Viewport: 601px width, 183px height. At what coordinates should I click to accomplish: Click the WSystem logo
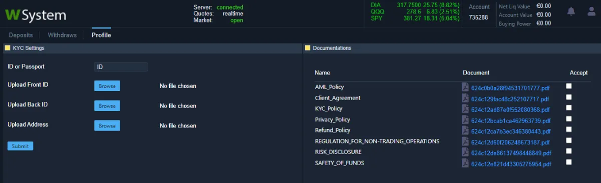[36, 15]
